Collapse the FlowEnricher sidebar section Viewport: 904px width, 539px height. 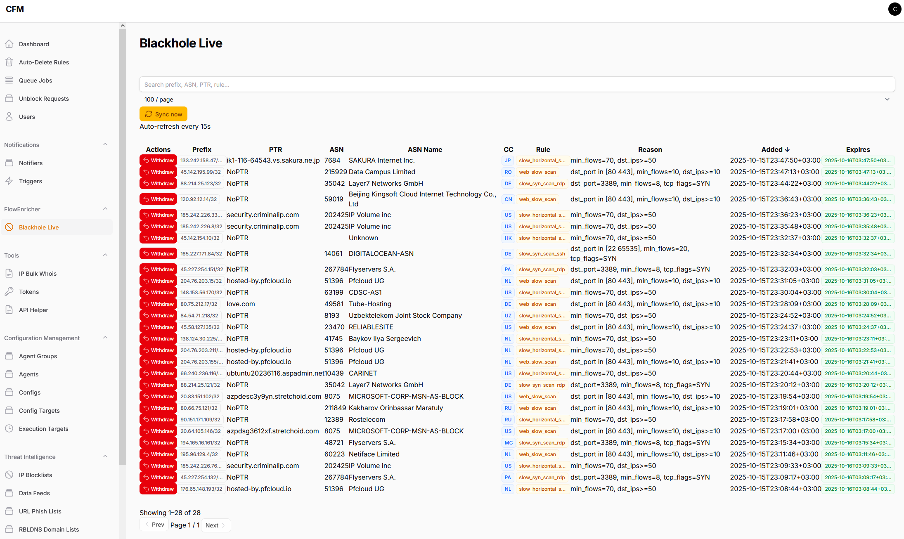(105, 209)
